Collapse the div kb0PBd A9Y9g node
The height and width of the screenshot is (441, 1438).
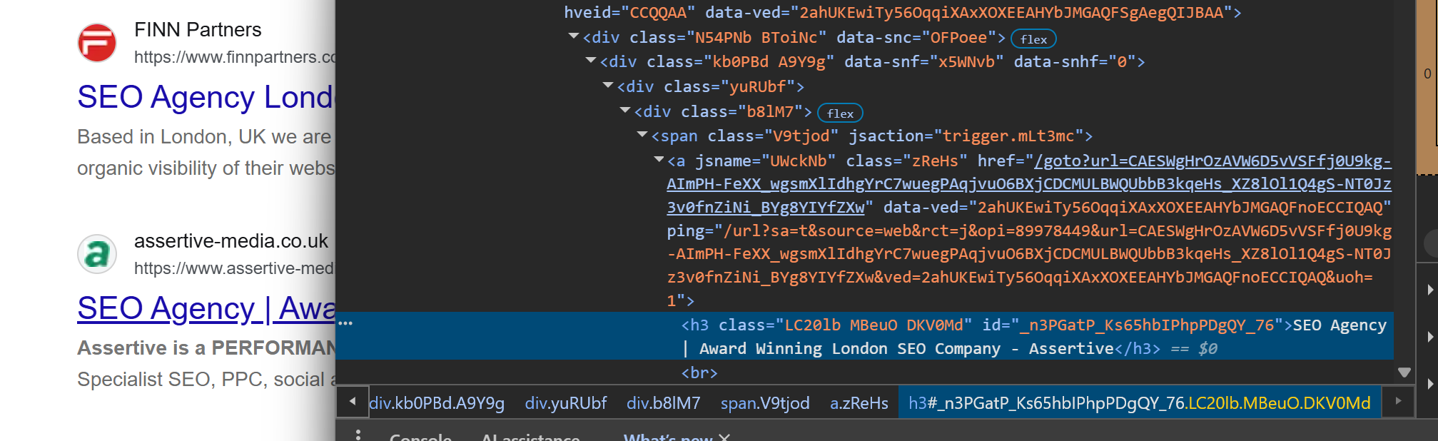[x=591, y=61]
